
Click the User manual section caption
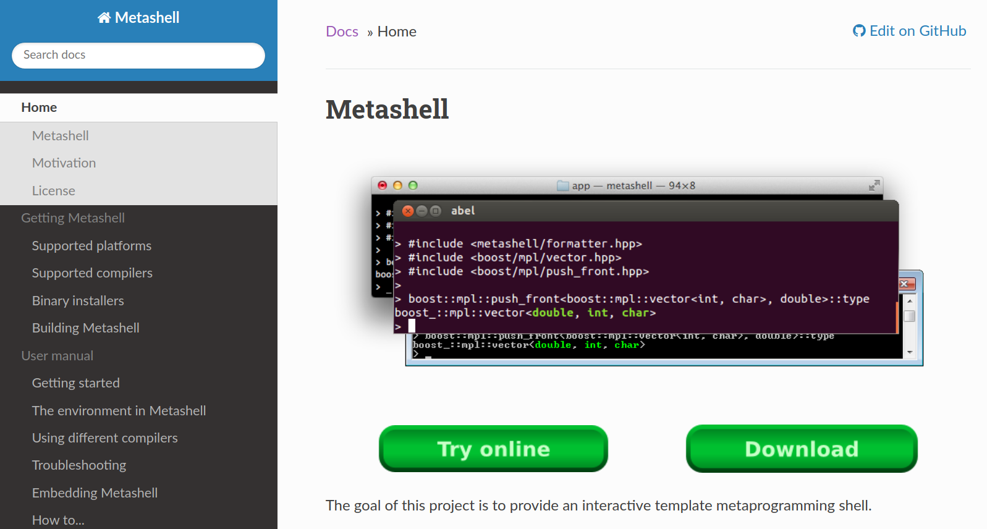[x=57, y=356]
